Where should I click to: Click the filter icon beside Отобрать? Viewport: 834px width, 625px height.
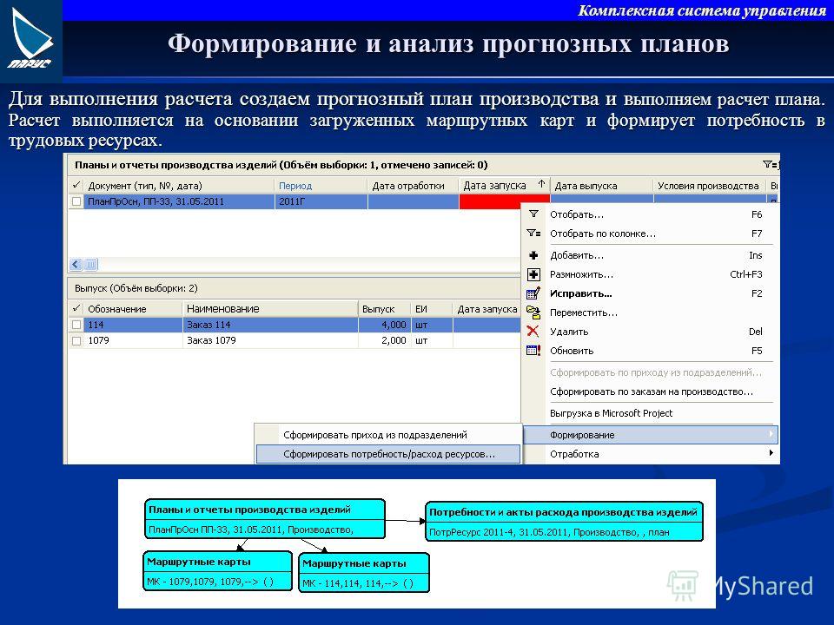click(533, 214)
